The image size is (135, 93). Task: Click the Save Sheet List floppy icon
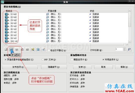tap(38, 49)
